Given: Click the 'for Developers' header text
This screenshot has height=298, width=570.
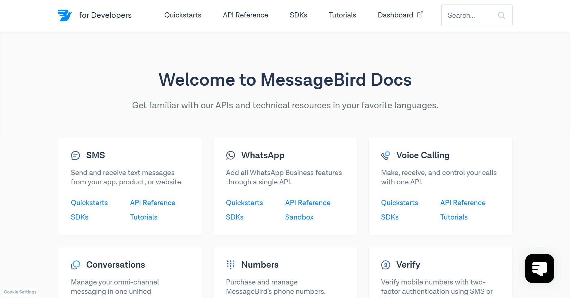Looking at the screenshot, I should (105, 15).
